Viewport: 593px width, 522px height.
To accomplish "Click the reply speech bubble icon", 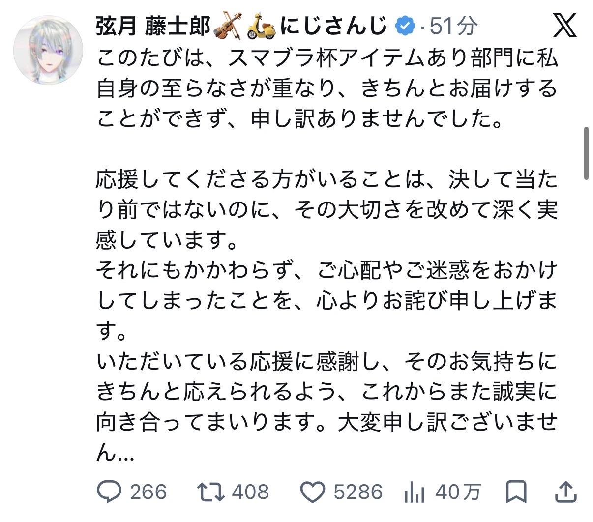I will click(x=109, y=492).
